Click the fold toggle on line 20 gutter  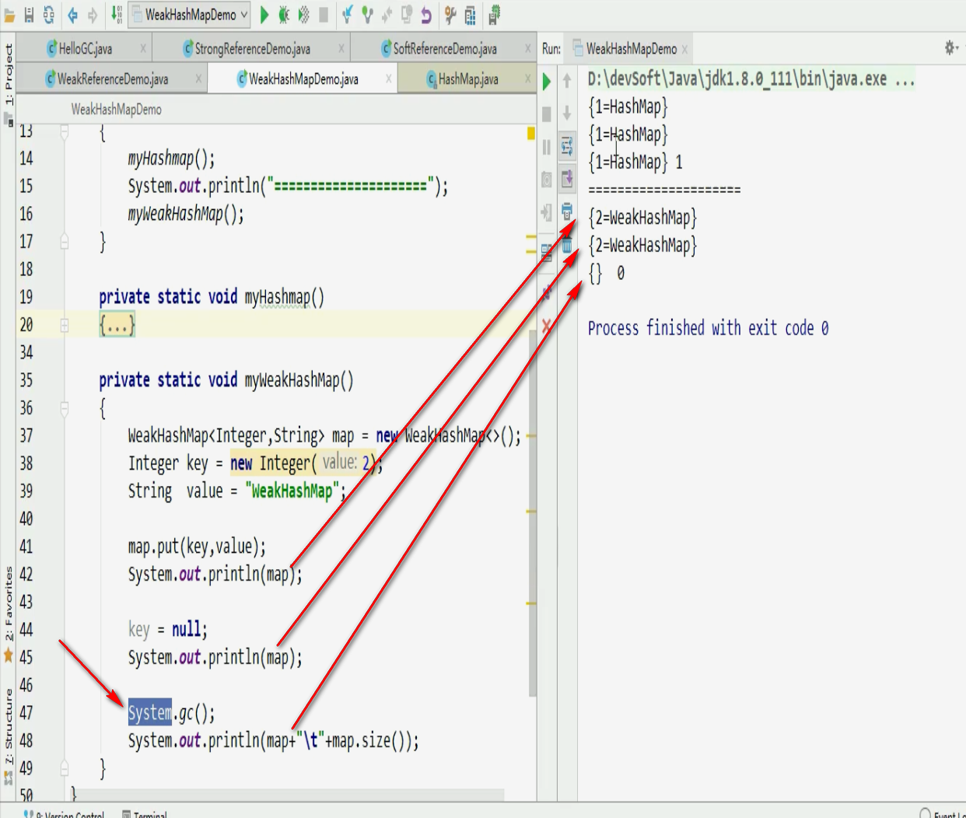pyautogui.click(x=65, y=325)
